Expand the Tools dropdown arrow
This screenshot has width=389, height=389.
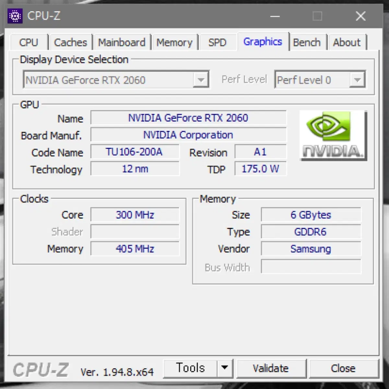[x=225, y=368]
